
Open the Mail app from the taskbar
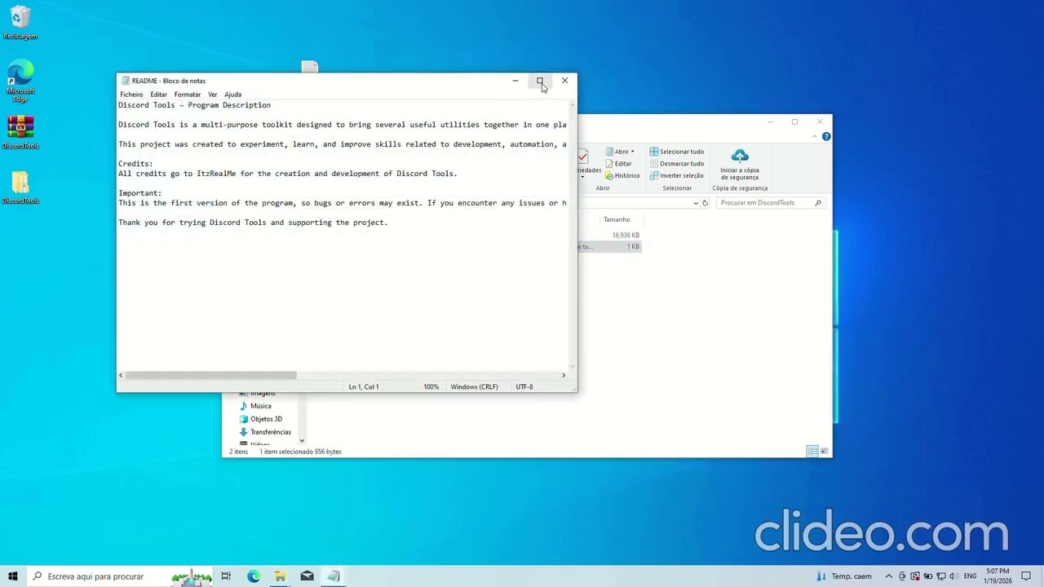pos(307,576)
